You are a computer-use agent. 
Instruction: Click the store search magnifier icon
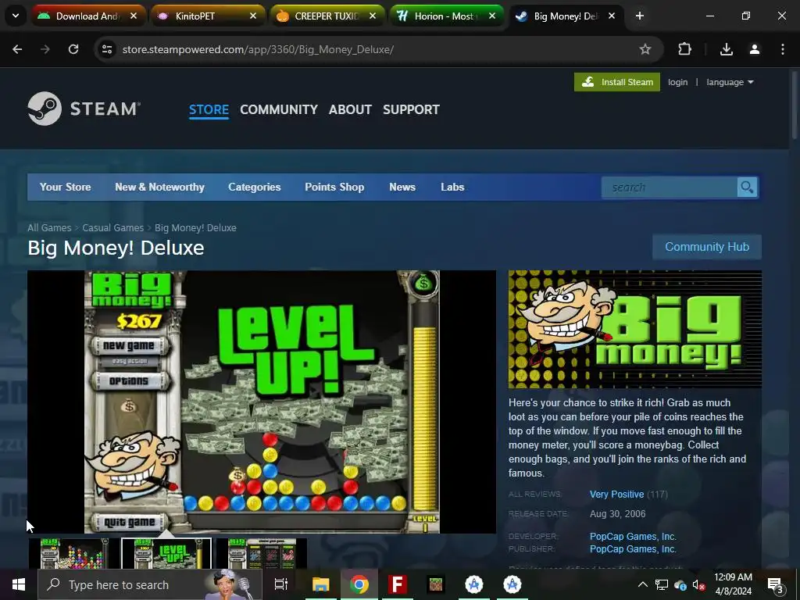pos(747,187)
